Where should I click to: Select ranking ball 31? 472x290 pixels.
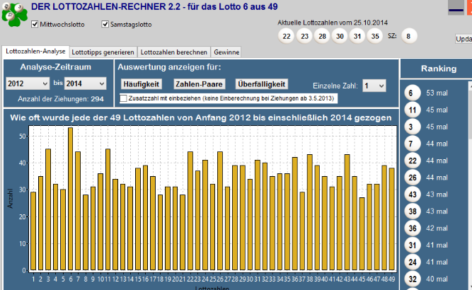[x=412, y=245]
